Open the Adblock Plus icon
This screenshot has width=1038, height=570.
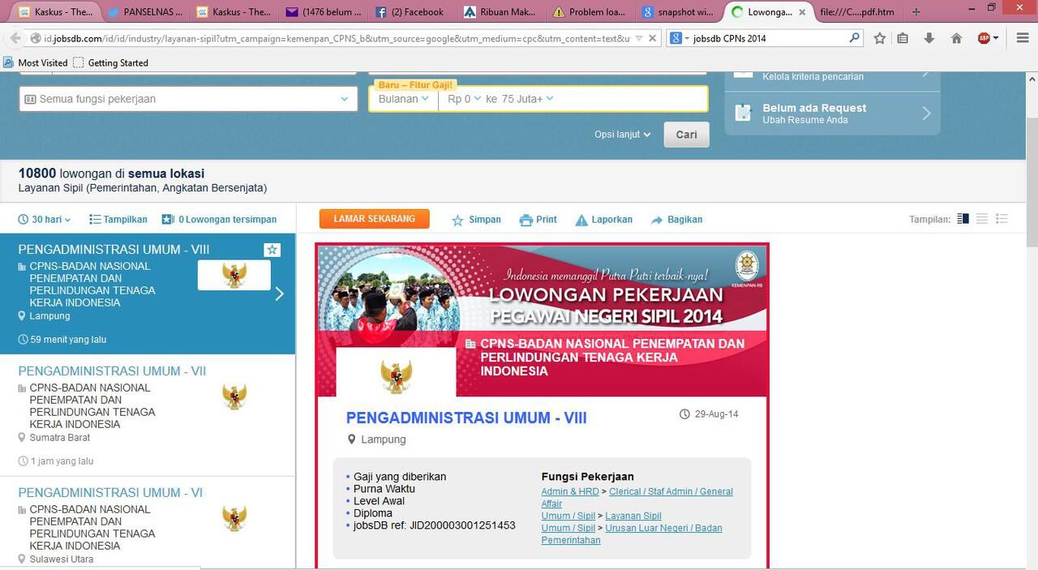tap(984, 38)
